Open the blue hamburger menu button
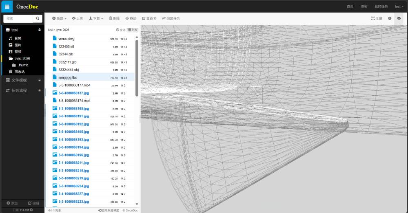 (7, 7)
